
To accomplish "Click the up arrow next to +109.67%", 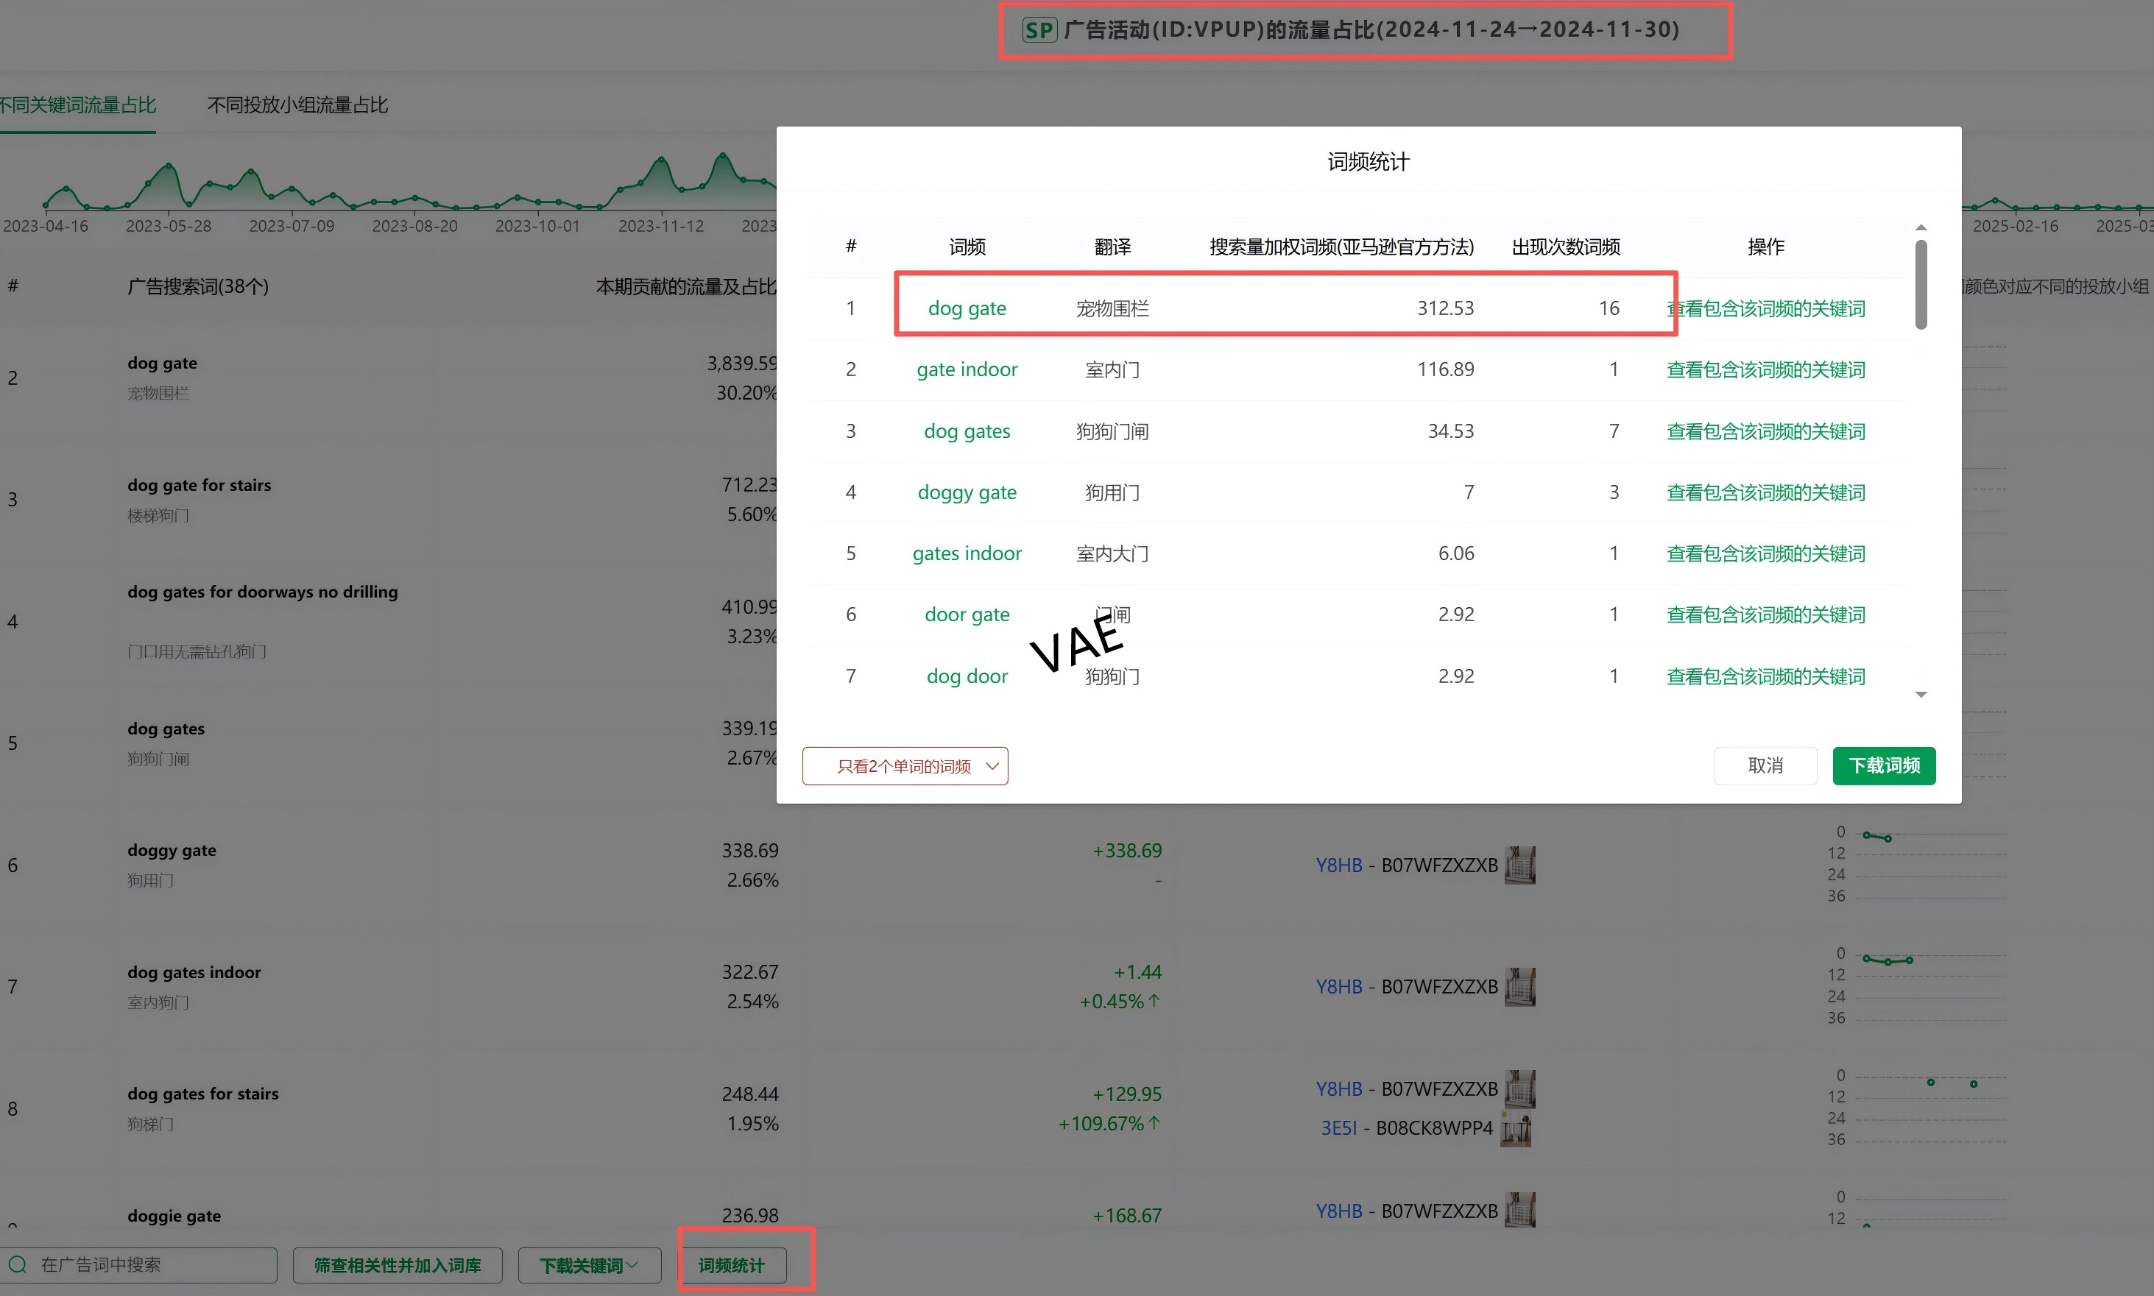I will click(x=1155, y=1123).
